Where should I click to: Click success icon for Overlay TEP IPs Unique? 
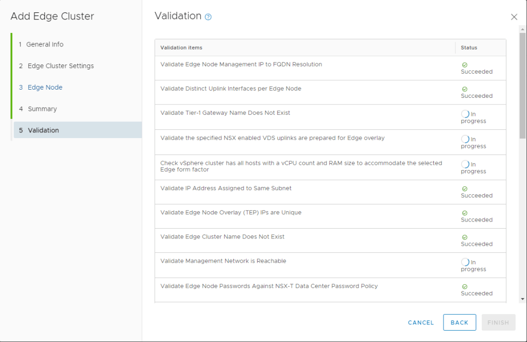(x=465, y=213)
